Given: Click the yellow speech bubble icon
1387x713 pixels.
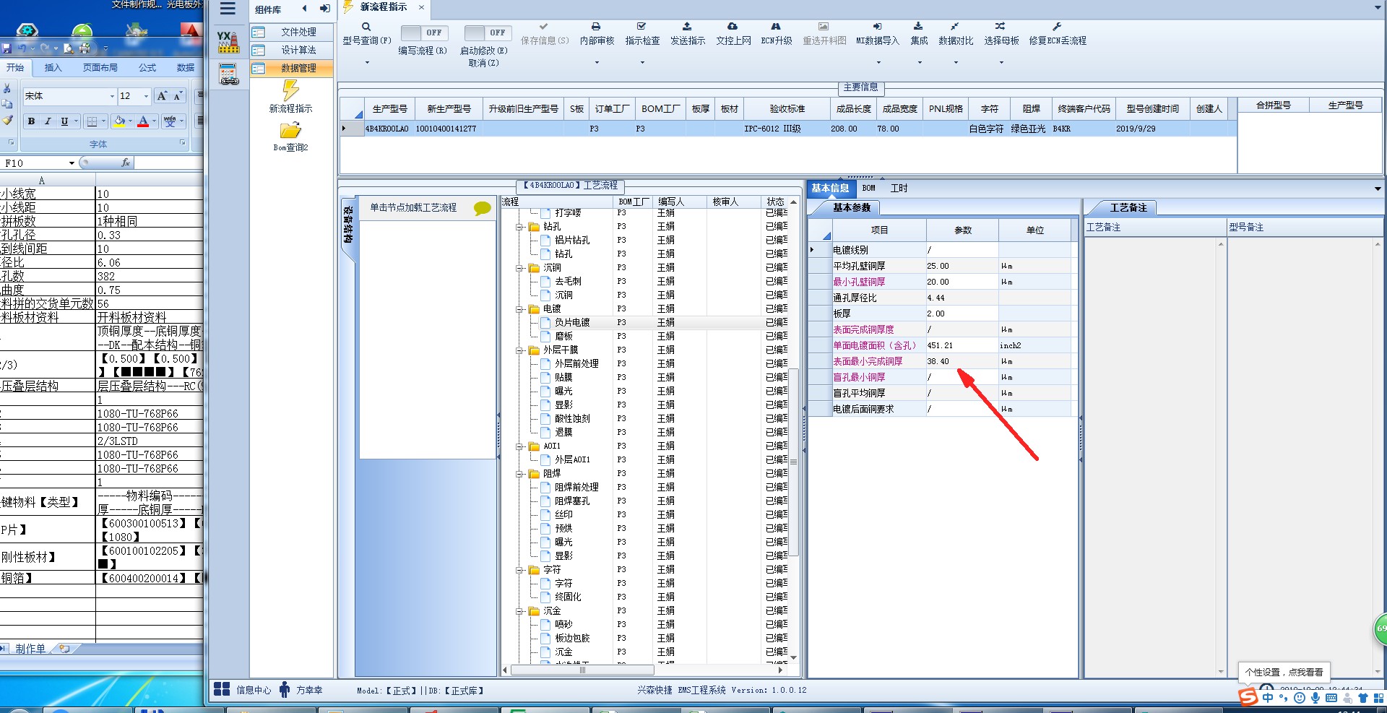Looking at the screenshot, I should click(482, 209).
